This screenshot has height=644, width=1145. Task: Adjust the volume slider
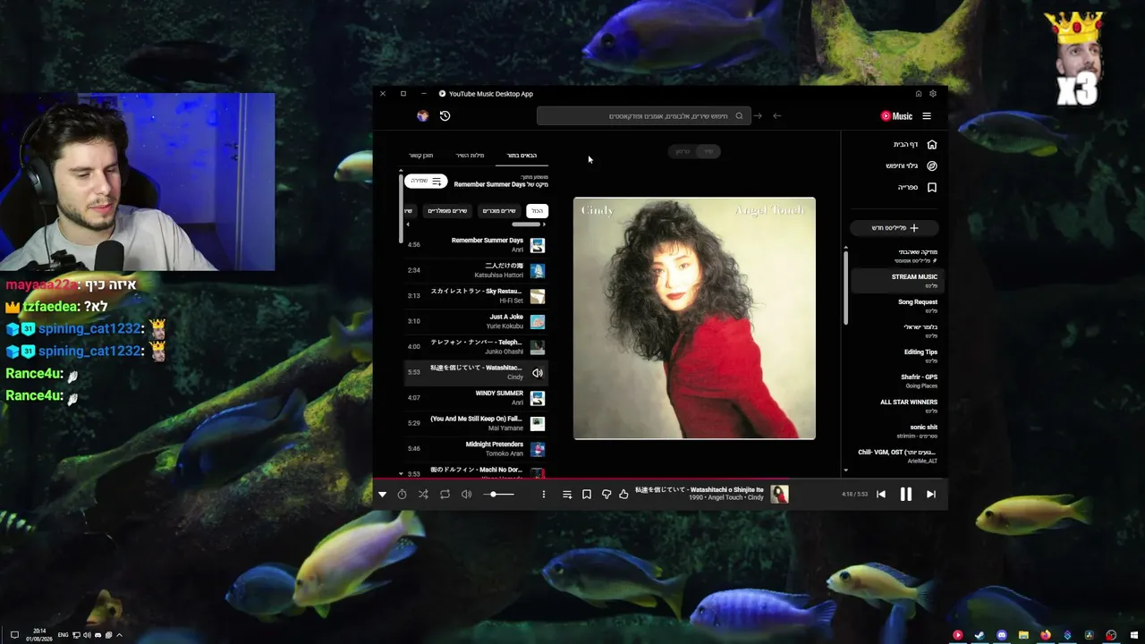(x=499, y=494)
